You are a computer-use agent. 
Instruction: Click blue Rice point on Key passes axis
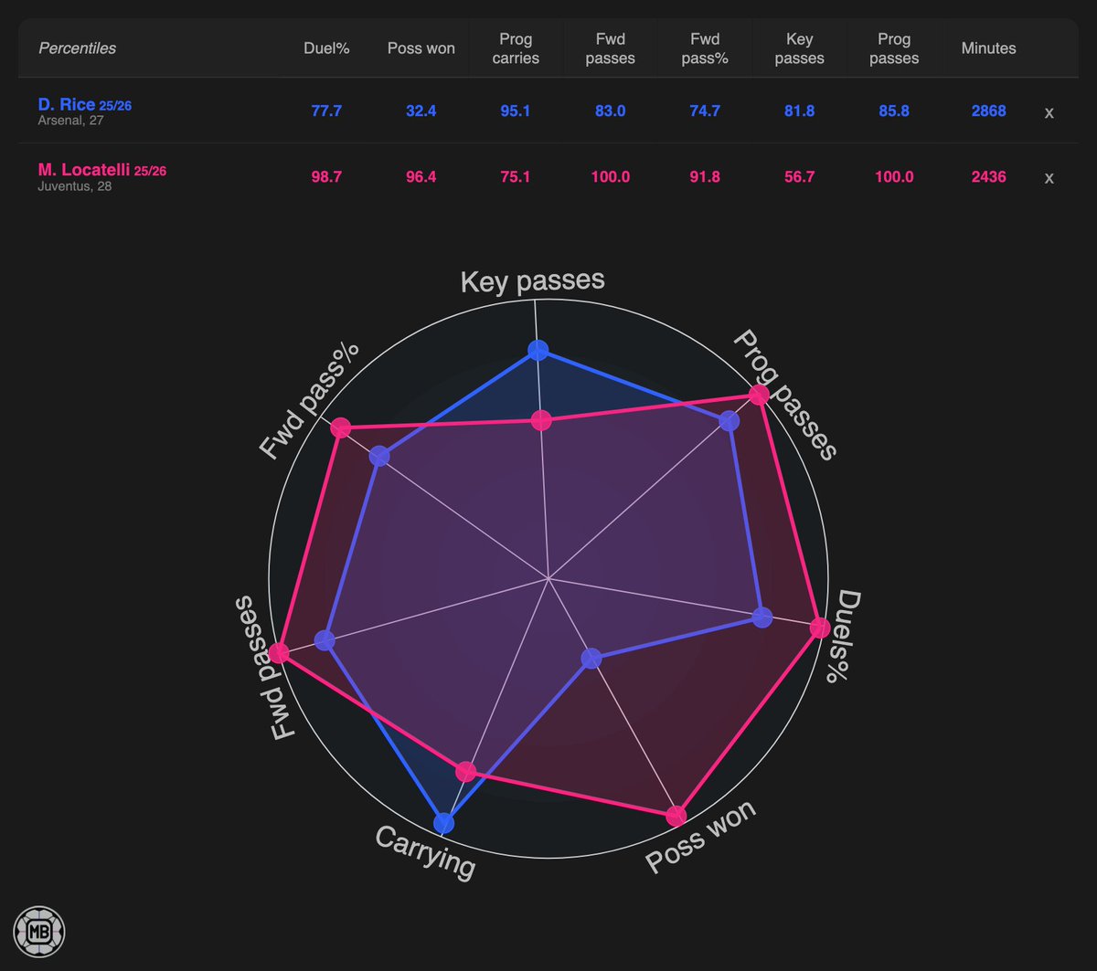point(538,350)
